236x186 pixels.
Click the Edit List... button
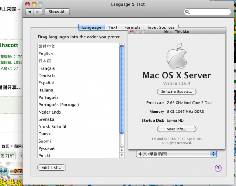tap(52, 168)
